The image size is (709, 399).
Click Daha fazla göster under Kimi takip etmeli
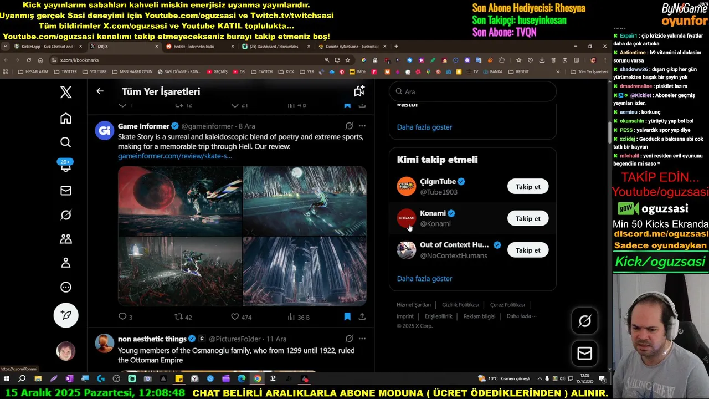[x=424, y=279]
